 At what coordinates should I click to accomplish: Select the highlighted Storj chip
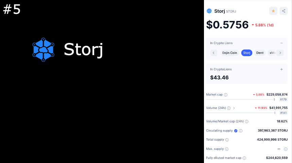(x=247, y=53)
